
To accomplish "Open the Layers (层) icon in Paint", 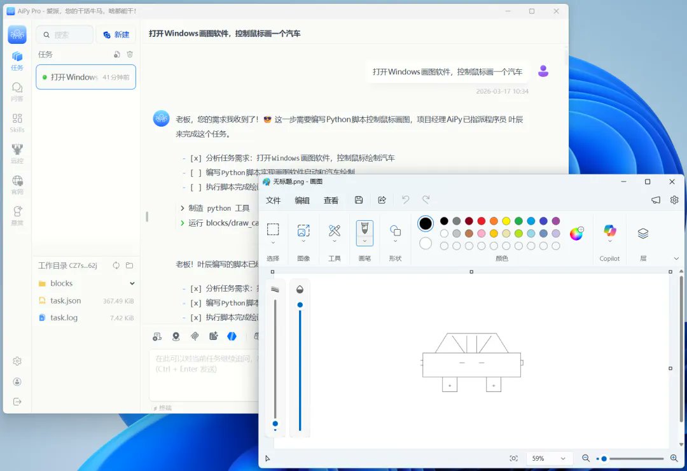I will tap(642, 234).
